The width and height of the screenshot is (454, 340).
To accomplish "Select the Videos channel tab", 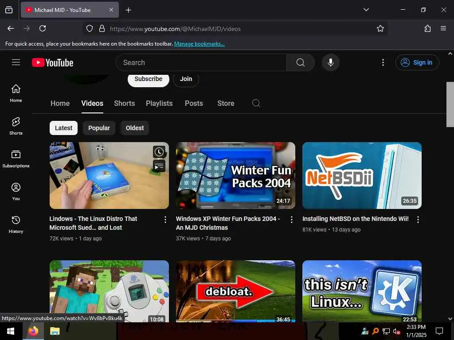I will [92, 103].
